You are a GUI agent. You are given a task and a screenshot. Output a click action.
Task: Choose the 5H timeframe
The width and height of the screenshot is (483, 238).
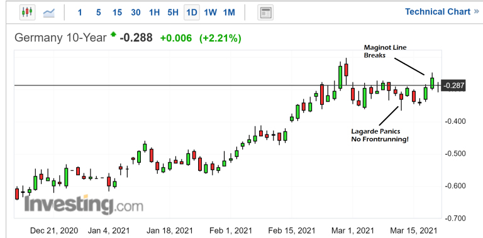click(x=173, y=13)
